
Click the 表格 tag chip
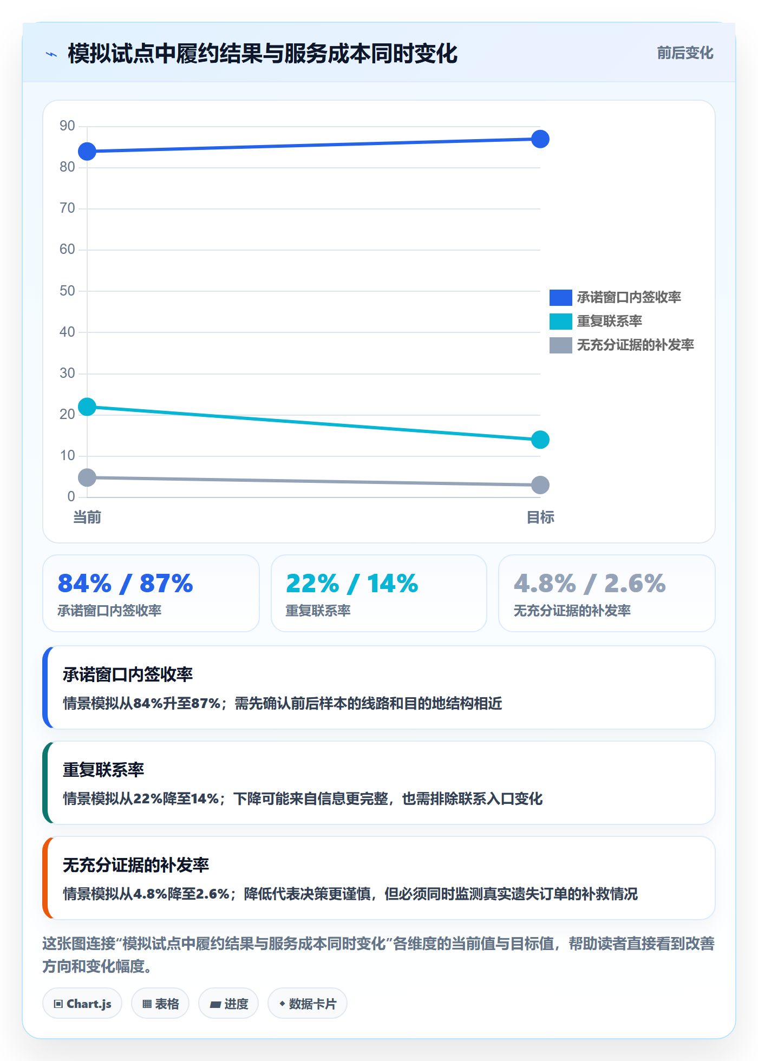pyautogui.click(x=160, y=1004)
